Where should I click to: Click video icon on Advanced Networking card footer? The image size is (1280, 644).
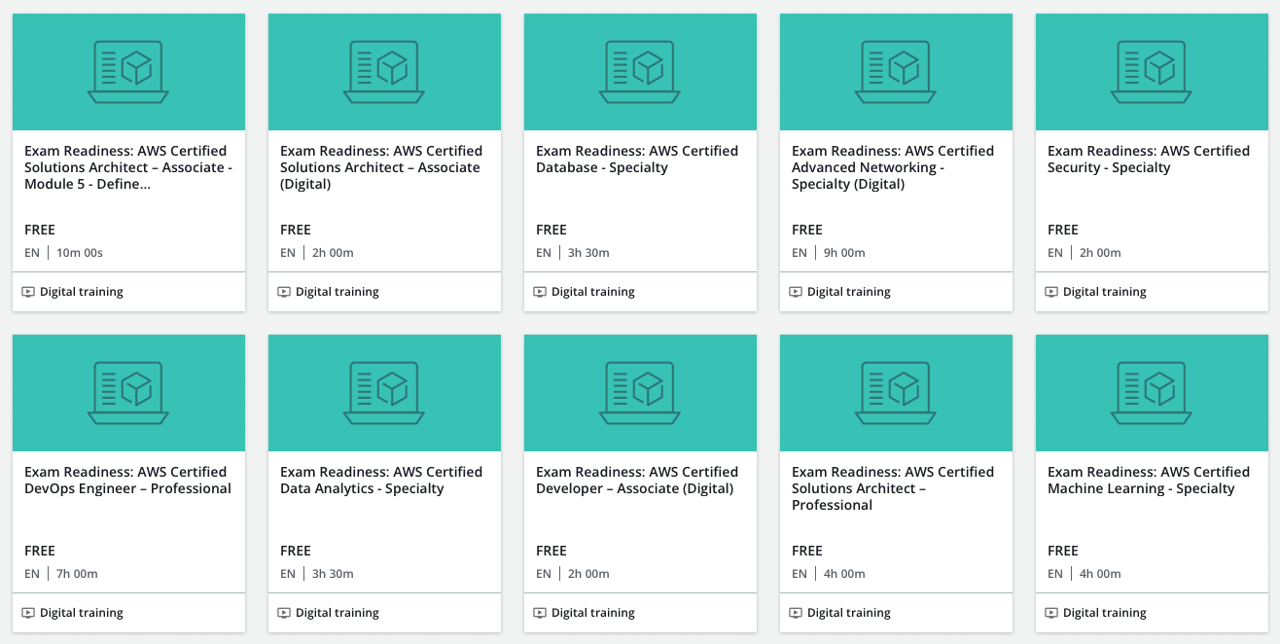796,292
